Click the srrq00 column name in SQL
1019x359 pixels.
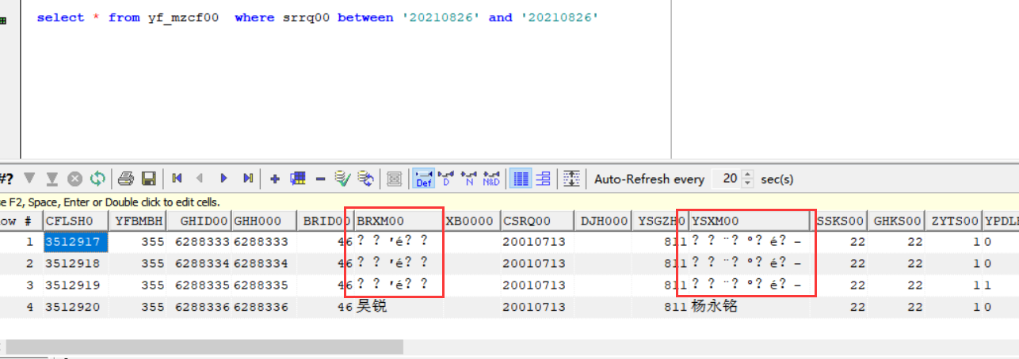[306, 17]
